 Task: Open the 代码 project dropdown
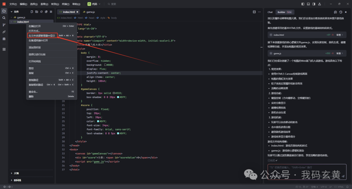pos(94,4)
